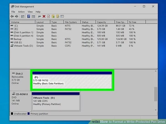Click the Forward arrow toolbar icon

tap(17, 16)
